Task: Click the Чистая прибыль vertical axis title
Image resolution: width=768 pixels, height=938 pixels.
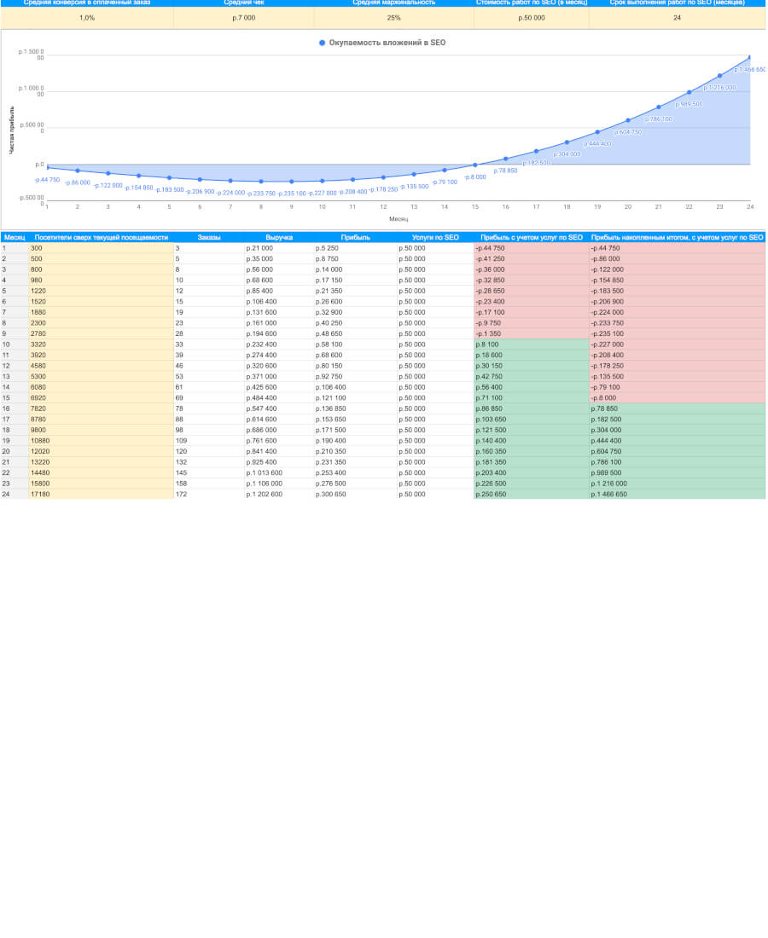Action: [x=12, y=130]
